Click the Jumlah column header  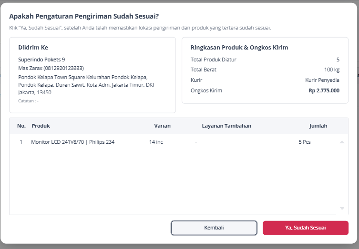[x=318, y=126]
